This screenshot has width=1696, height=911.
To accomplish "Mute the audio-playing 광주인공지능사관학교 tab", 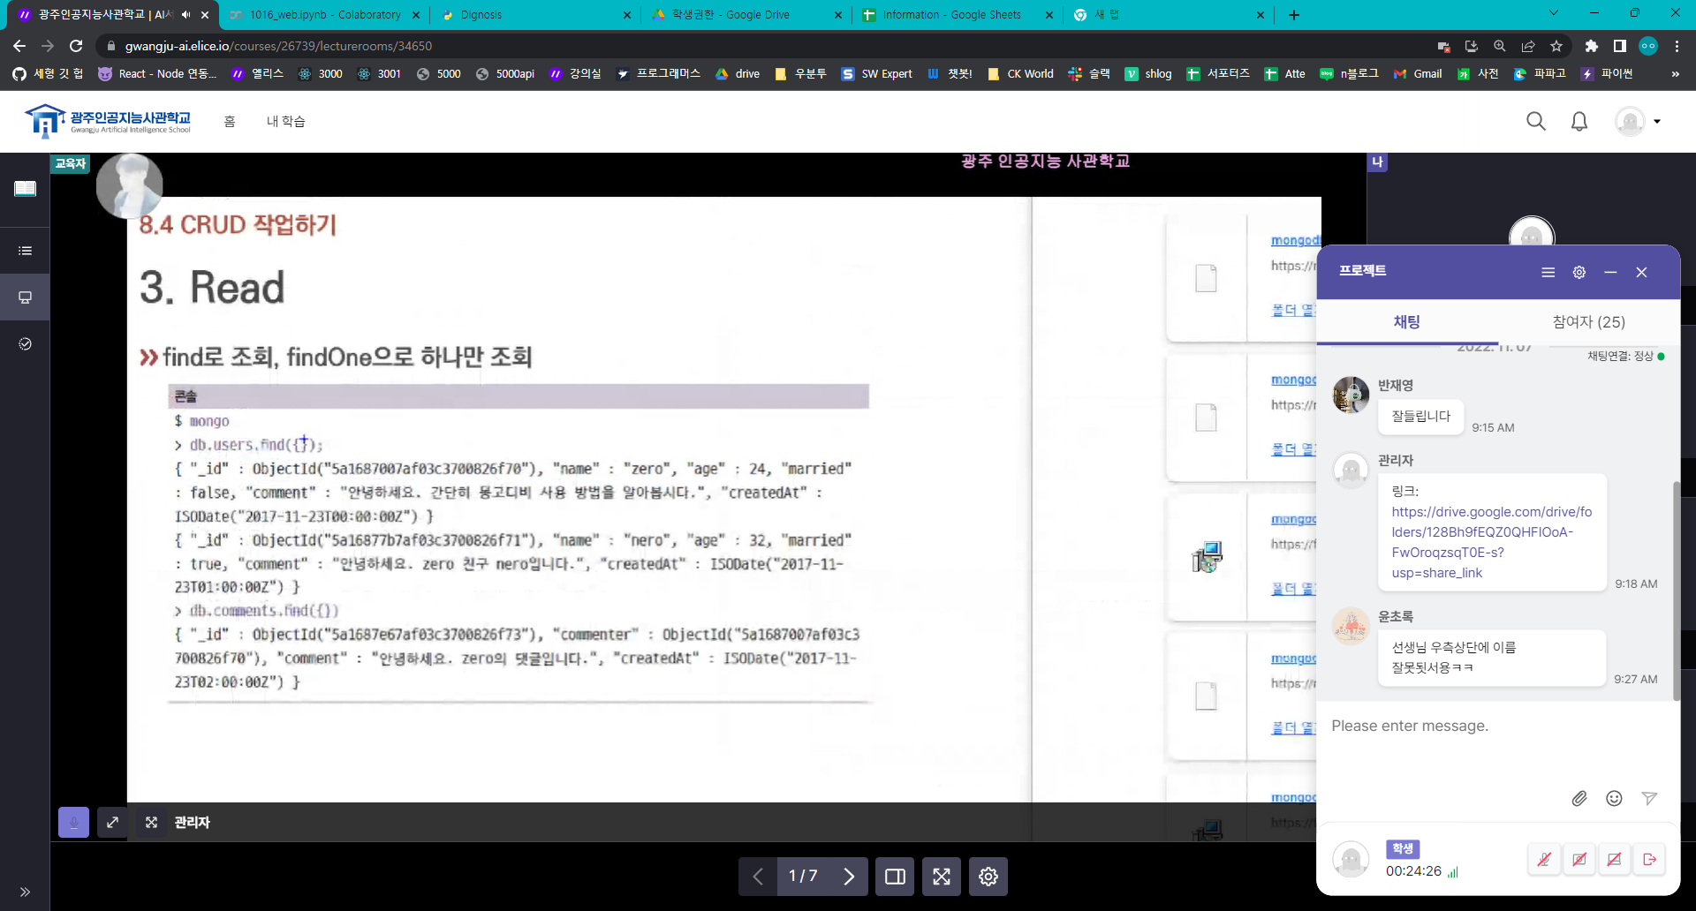I will click(186, 14).
